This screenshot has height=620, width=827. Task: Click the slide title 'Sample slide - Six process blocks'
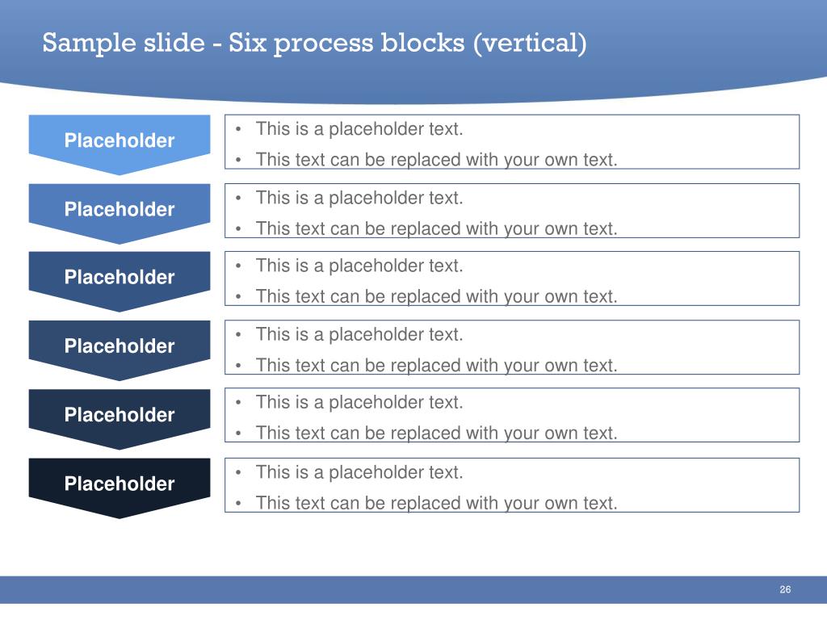point(314,43)
